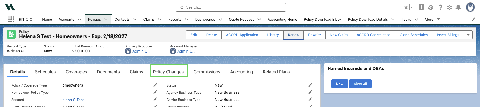Switch to the Documents tab
This screenshot has height=107, width=480.
(x=108, y=72)
